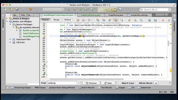Viewport: 178px width, 100px height.
Task: Expand the Nodes & Widgets project node
Action: [x=7, y=18]
